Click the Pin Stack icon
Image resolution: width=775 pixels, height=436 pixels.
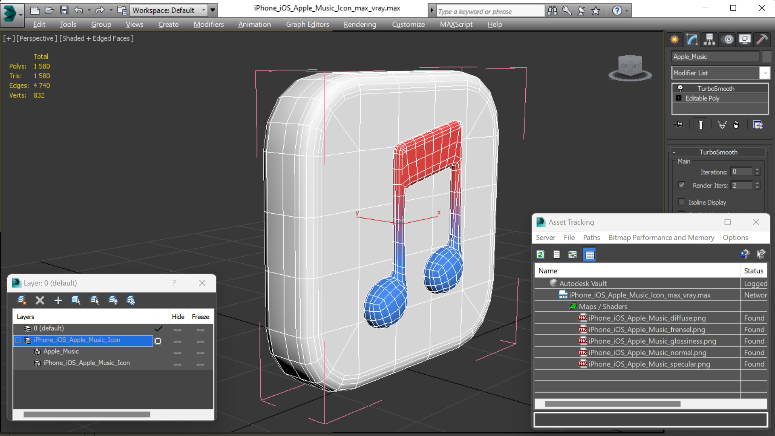pos(679,125)
